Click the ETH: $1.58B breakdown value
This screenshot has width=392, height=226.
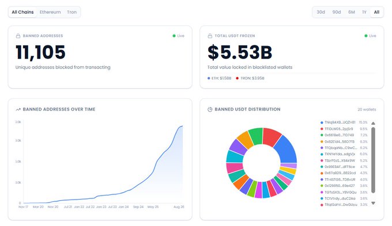coord(221,78)
